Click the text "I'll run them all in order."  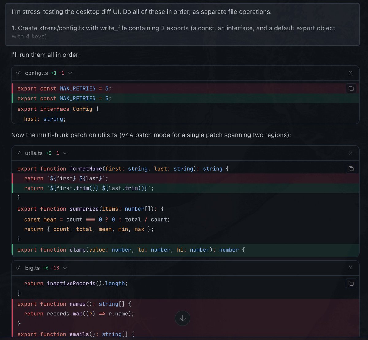tap(45, 55)
